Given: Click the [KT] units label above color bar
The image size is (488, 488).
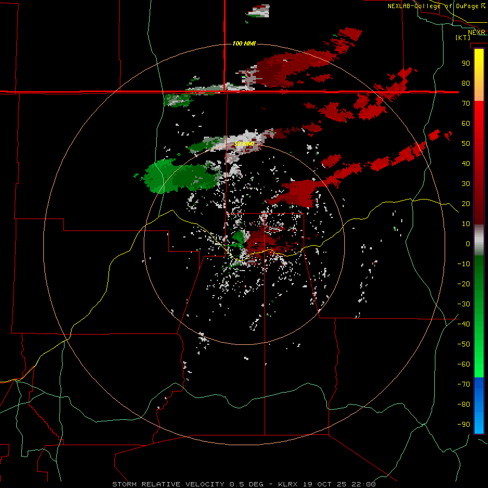Looking at the screenshot, I should click(463, 37).
